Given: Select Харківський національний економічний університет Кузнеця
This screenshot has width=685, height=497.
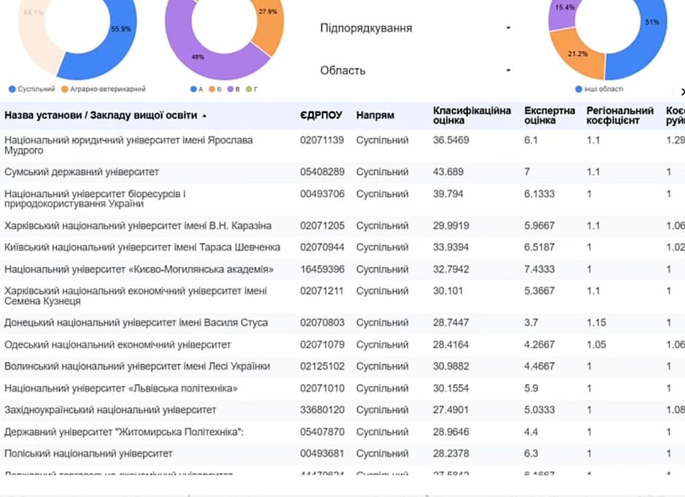Looking at the screenshot, I should point(136,296).
